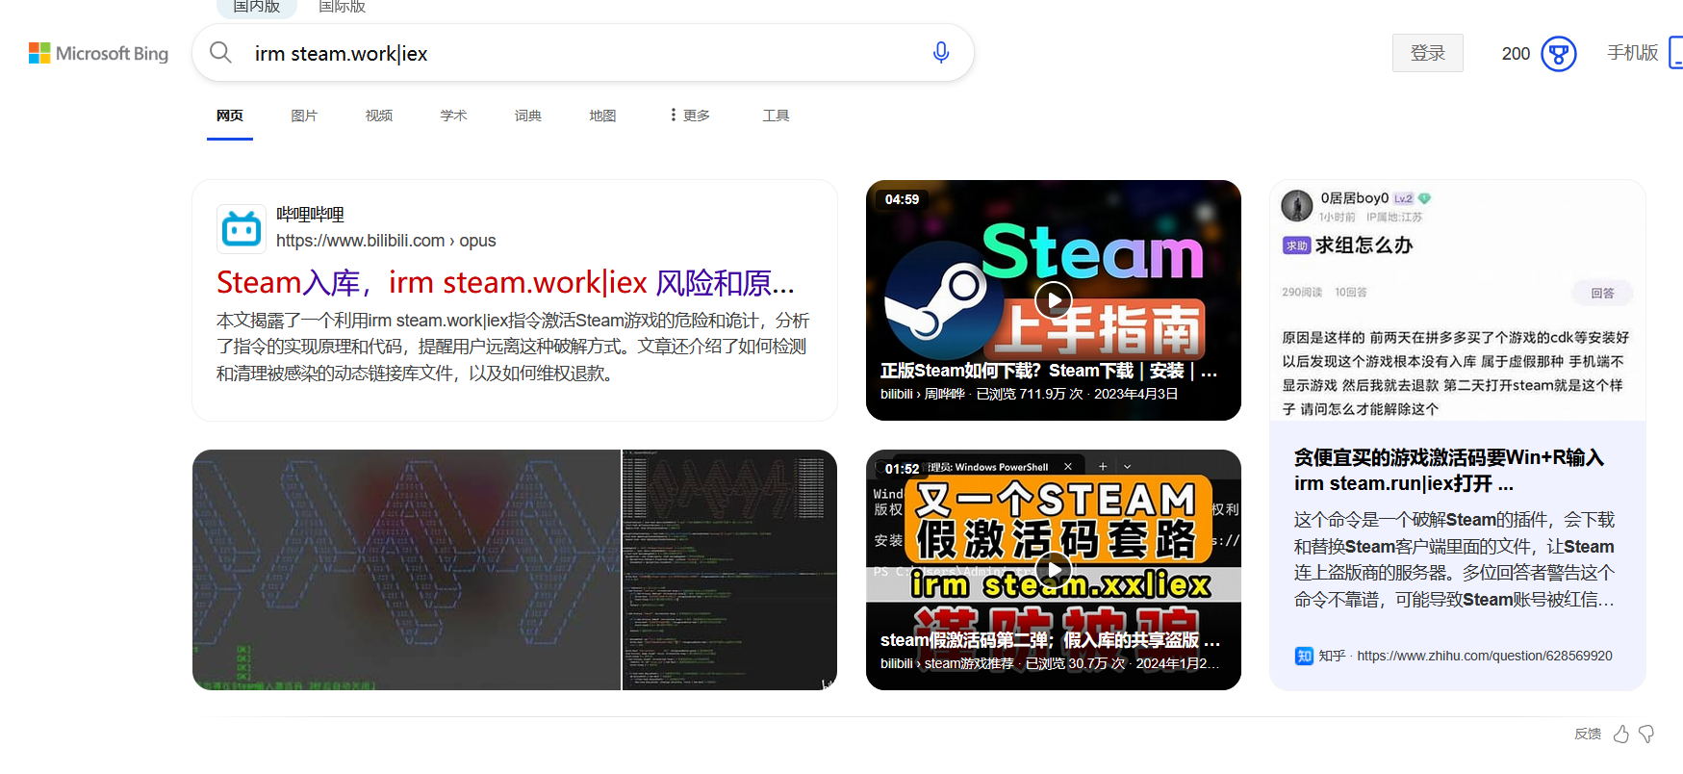Select the 网页 search tab
Screen dimensions: 1683x774
pos(230,116)
